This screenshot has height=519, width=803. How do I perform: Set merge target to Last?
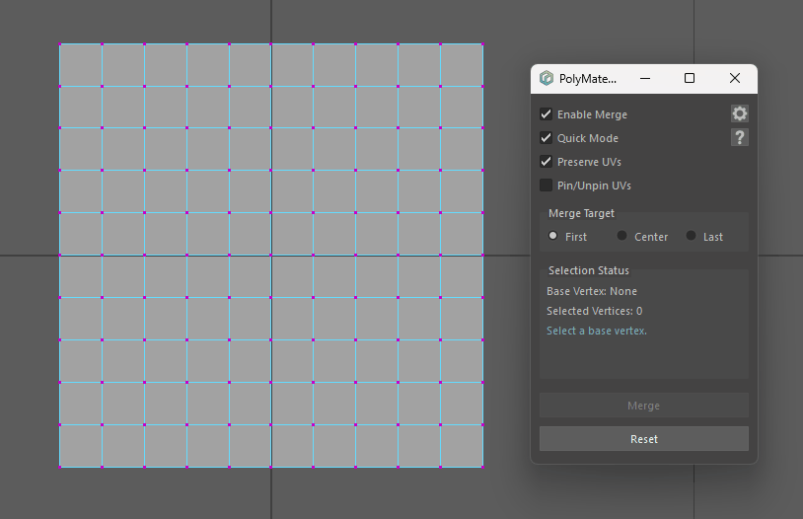tap(692, 236)
